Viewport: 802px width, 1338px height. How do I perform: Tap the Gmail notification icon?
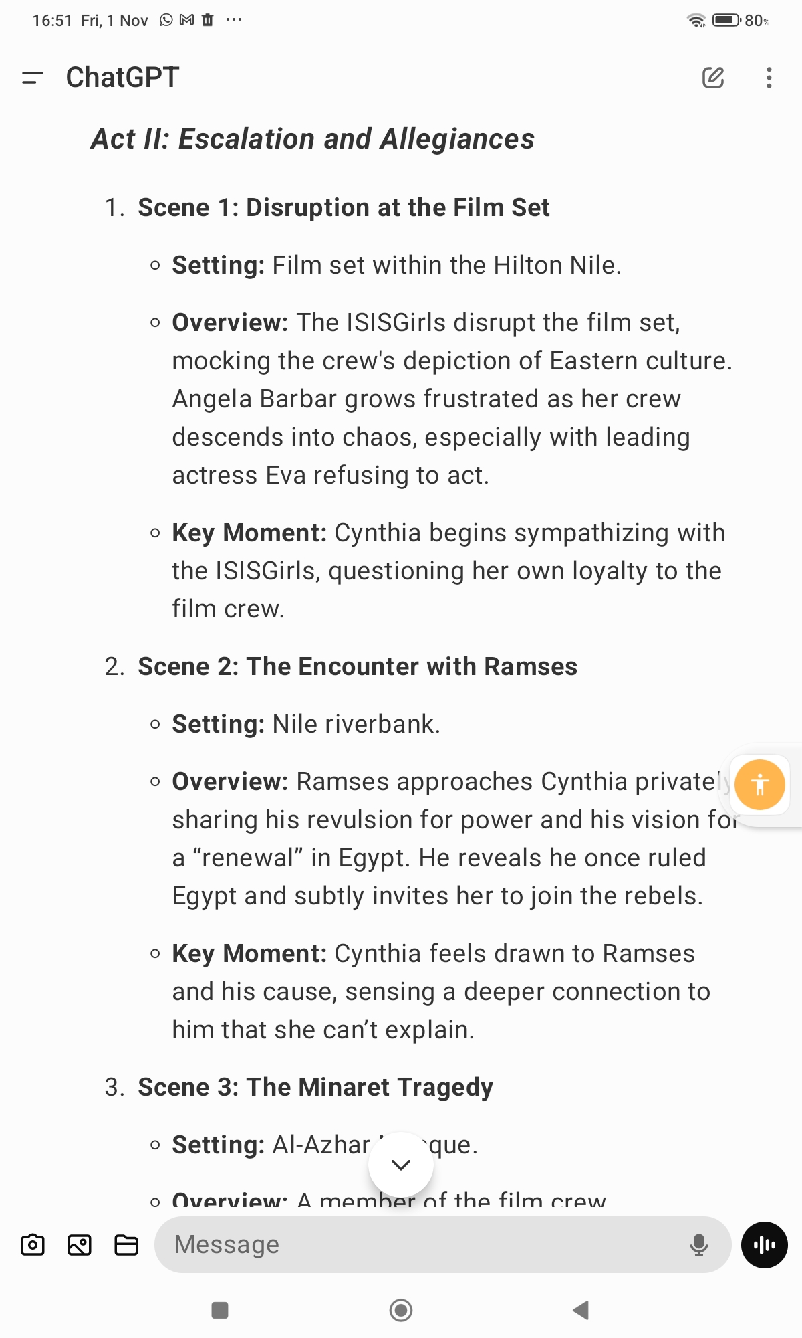[187, 20]
